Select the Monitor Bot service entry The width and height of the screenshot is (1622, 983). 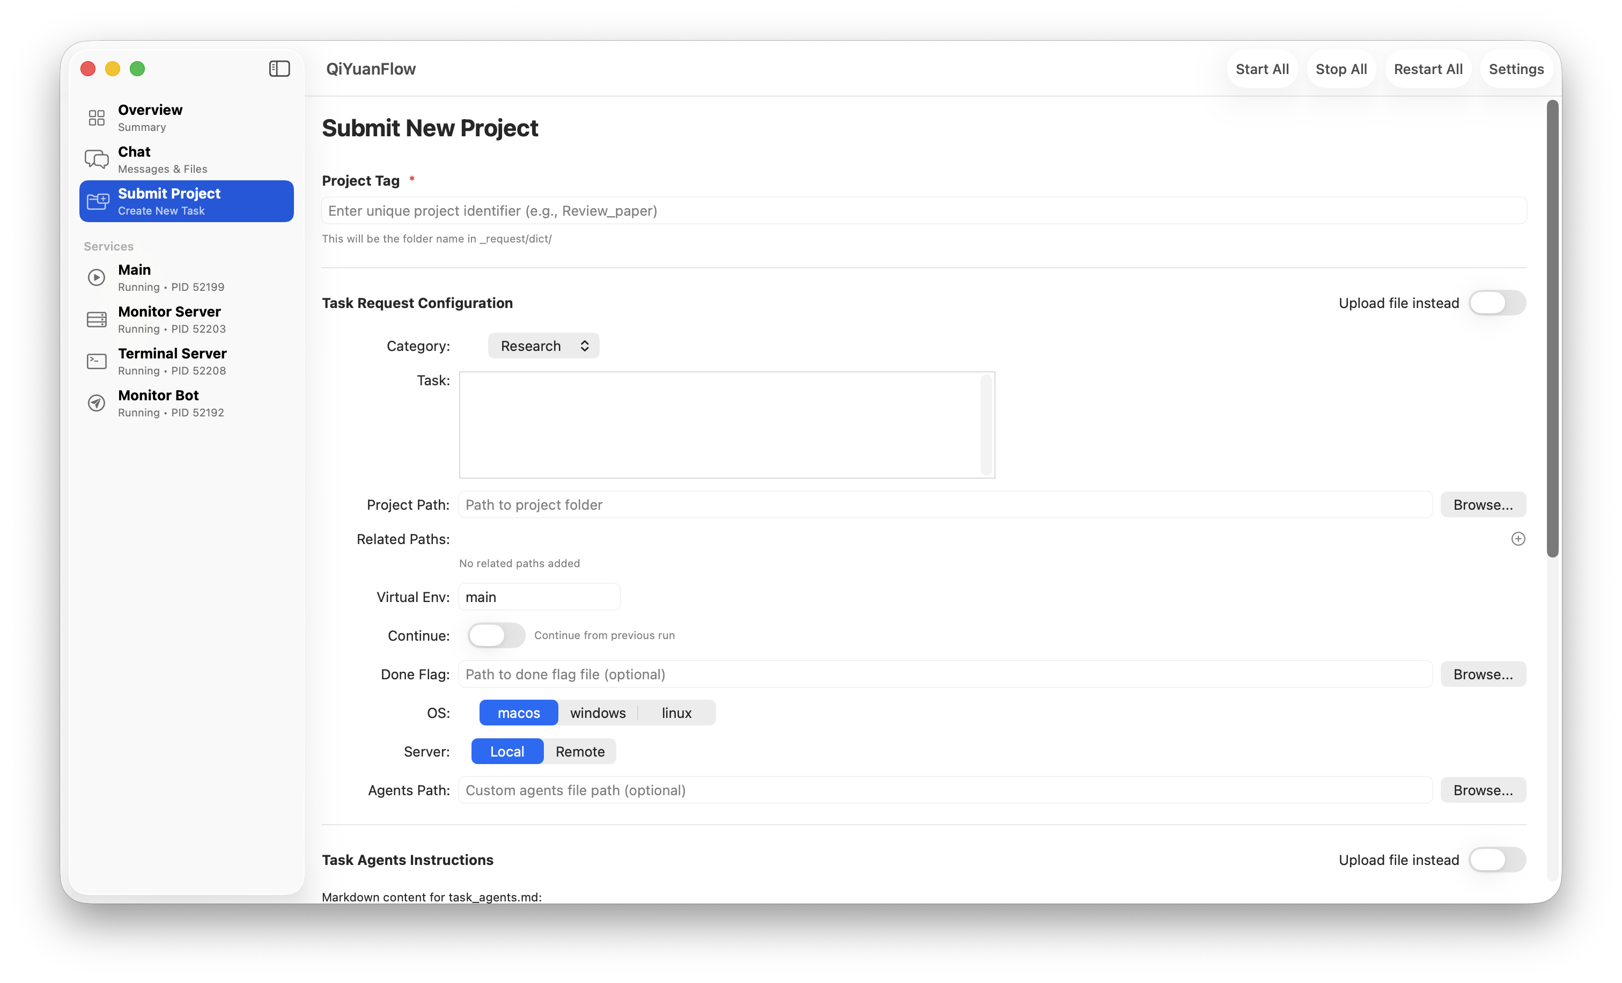[x=186, y=403]
